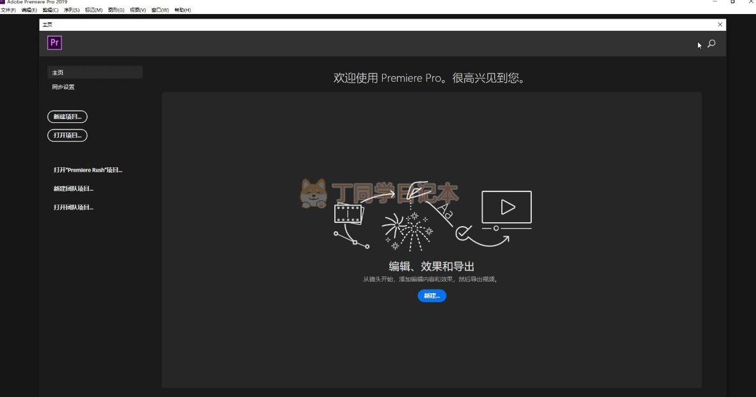Viewport: 756px width, 397px height.
Task: Open a Premiere Rush project link
Action: [88, 170]
